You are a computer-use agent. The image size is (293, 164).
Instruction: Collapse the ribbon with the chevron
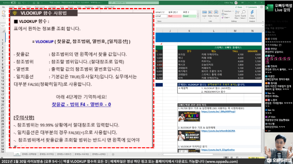(263, 22)
